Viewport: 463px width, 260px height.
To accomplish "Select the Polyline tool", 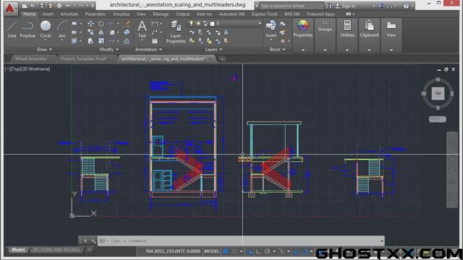I will pyautogui.click(x=27, y=29).
